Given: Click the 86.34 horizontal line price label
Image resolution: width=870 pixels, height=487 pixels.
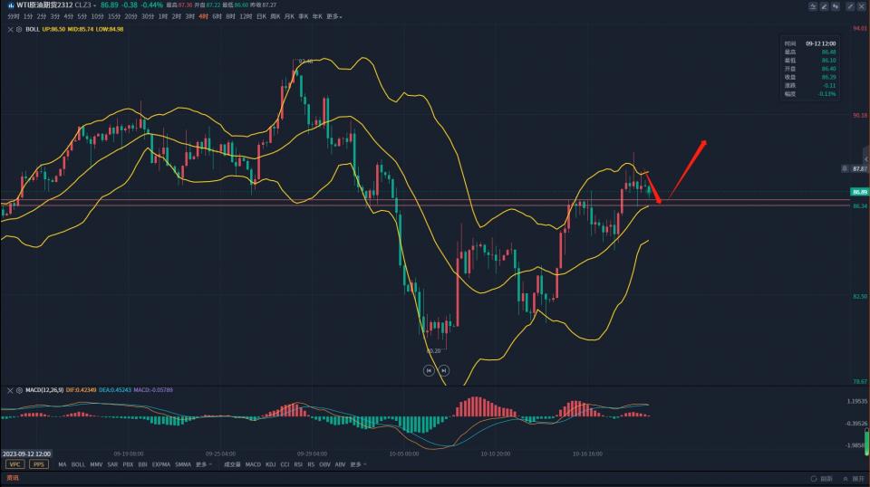Looking at the screenshot, I should coord(860,206).
